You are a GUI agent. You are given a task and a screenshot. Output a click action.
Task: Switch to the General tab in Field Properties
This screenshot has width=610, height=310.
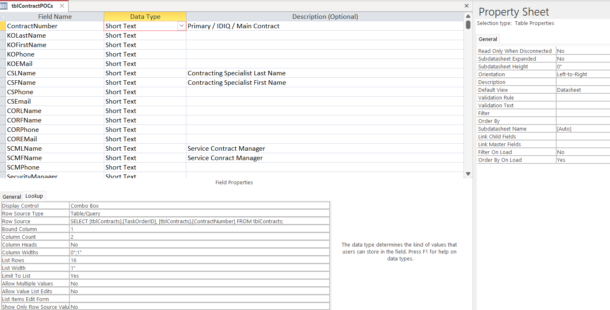pos(11,197)
